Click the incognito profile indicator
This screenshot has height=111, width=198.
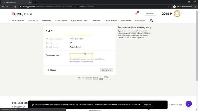182,7
